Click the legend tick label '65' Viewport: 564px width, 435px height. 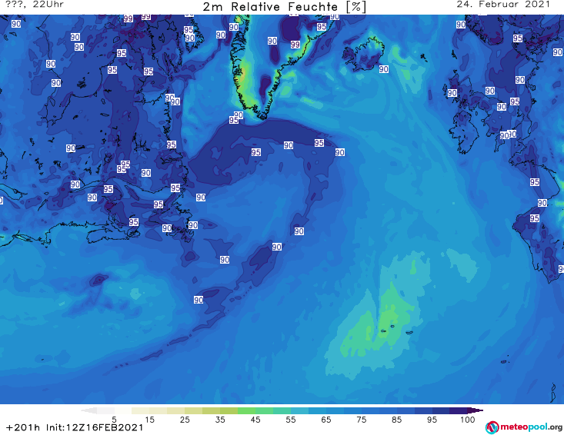point(326,420)
